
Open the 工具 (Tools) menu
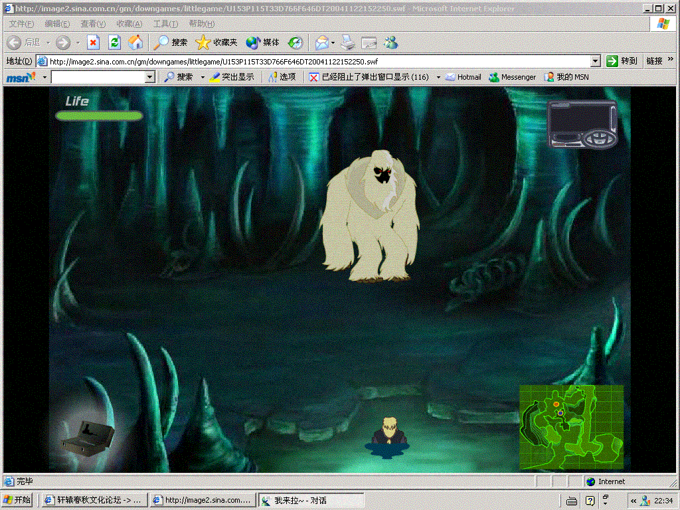click(165, 24)
